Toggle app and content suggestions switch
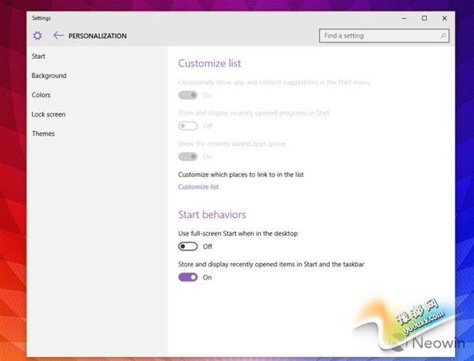The width and height of the screenshot is (474, 361). click(x=188, y=95)
